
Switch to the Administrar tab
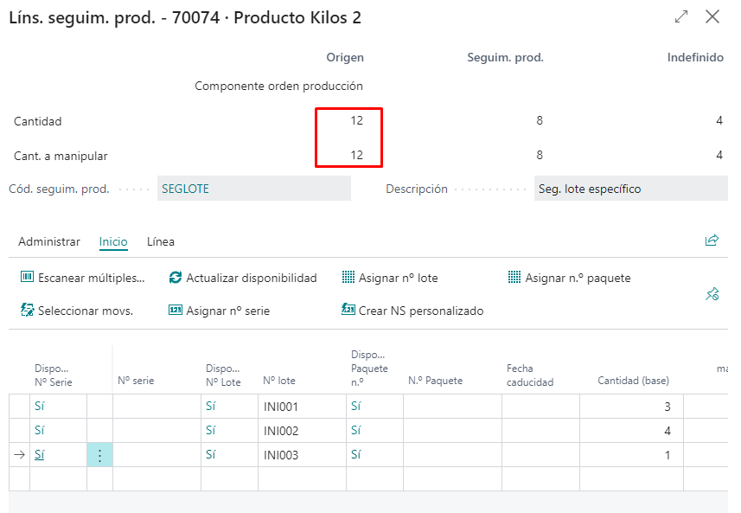coord(49,242)
